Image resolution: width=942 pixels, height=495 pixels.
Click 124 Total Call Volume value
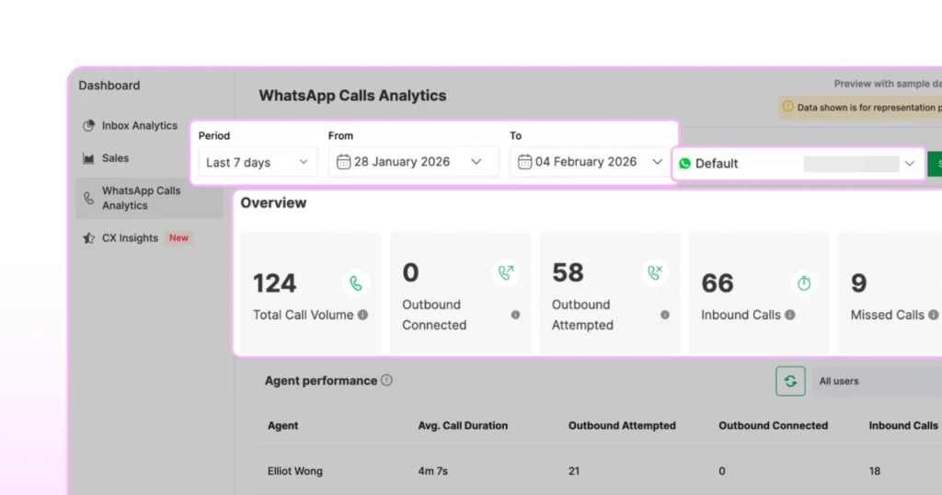click(274, 283)
